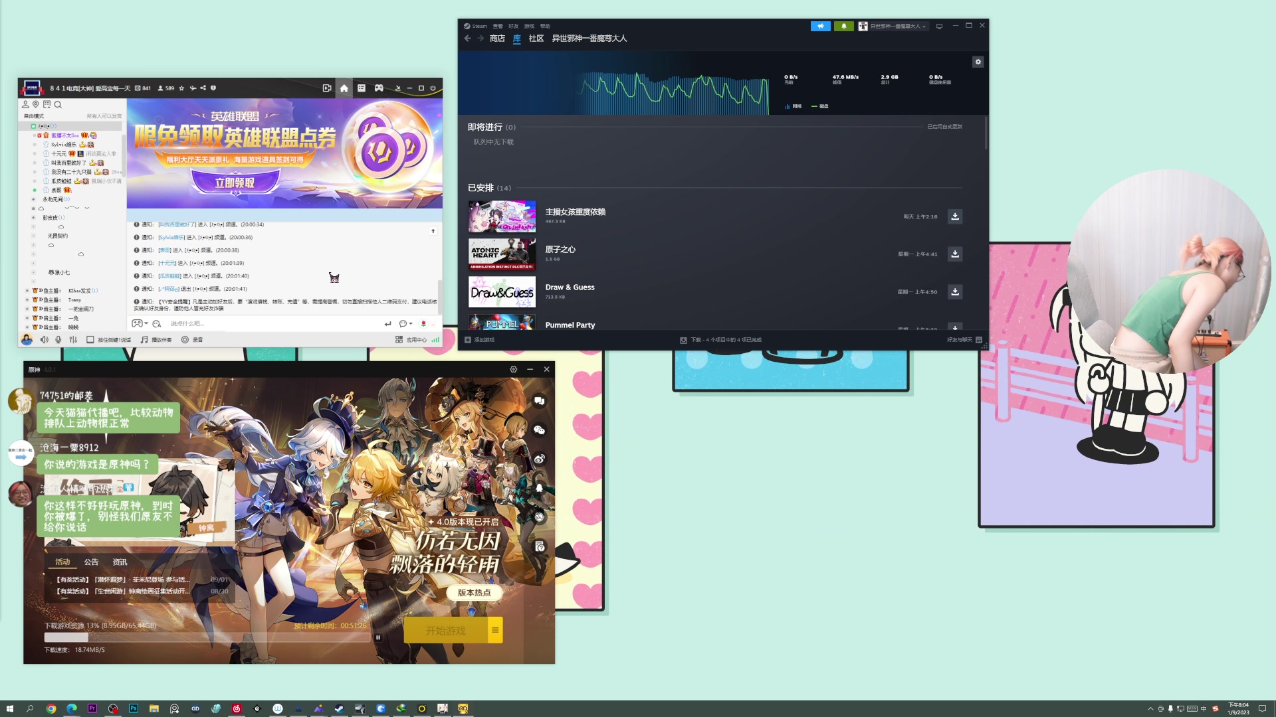Viewport: 1276px width, 717px height.
Task: Open Chrome from taskbar
Action: pos(51,708)
